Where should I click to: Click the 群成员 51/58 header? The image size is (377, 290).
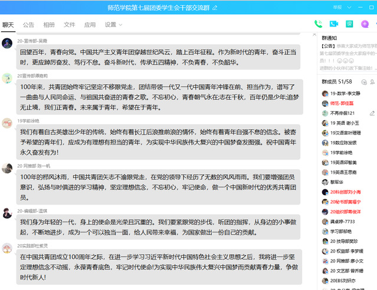(337, 82)
